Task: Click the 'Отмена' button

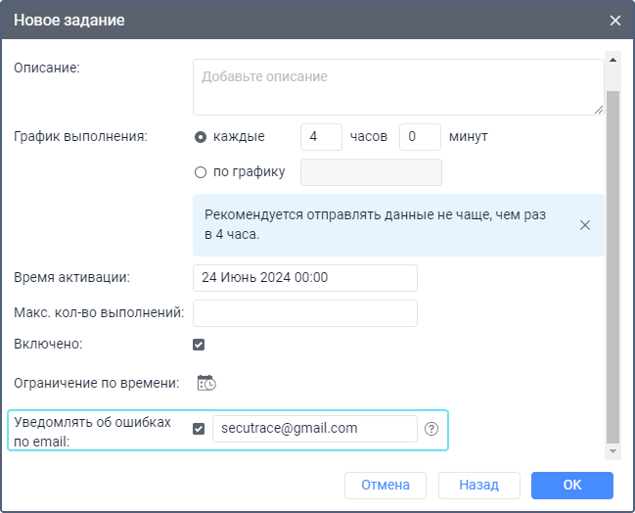Action: tap(386, 485)
